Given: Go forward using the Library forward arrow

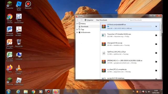Looking at the screenshot, I should click(x=81, y=20).
